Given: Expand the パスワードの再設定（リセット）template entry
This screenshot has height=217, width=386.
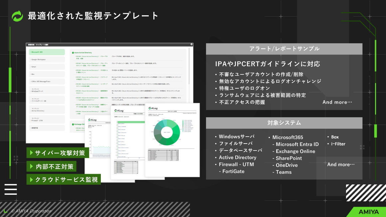Looking at the screenshot, I should pos(76,78).
